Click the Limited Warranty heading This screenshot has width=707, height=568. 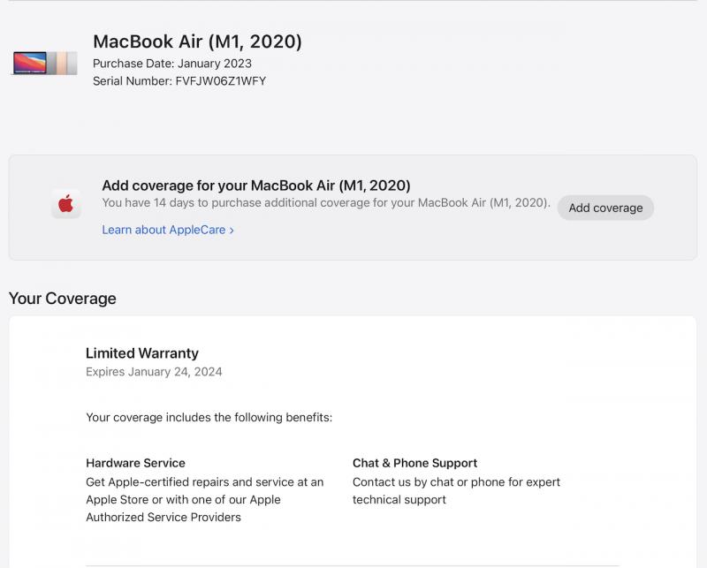[142, 353]
